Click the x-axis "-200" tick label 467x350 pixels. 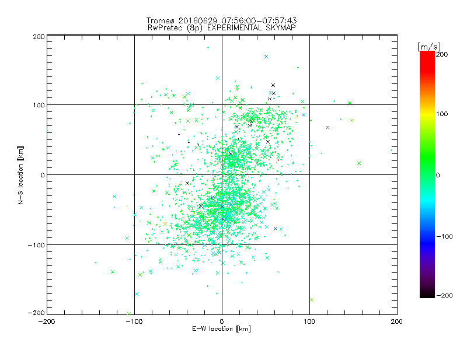pos(47,321)
